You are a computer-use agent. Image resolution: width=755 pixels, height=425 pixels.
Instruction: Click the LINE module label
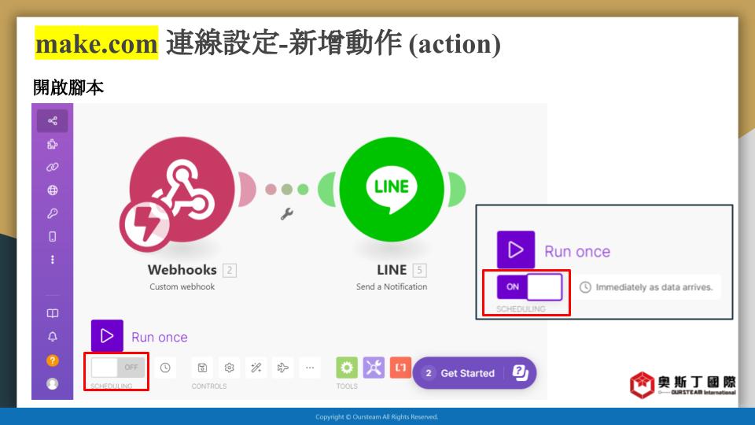[x=392, y=270]
